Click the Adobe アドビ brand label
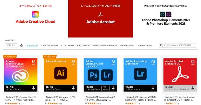The image size is (201, 105). 10,40
